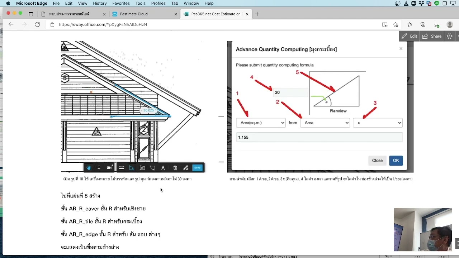Click text 'ไปที่แผ่นที่ 8 สร้าง'
Image resolution: width=459 pixels, height=258 pixels.
coord(81,196)
